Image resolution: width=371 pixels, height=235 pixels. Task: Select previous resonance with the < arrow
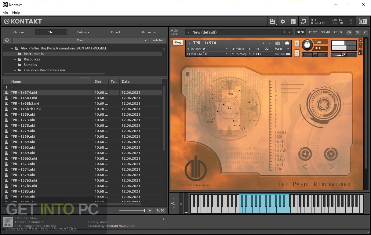click(304, 167)
